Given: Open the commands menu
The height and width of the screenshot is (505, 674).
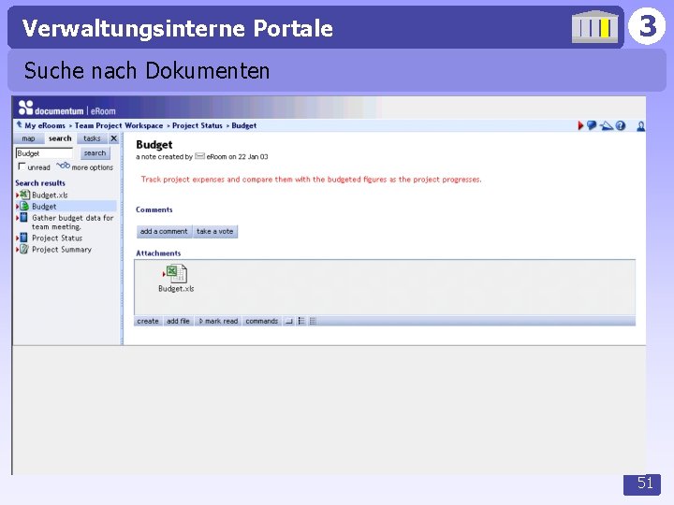Looking at the screenshot, I should point(262,321).
